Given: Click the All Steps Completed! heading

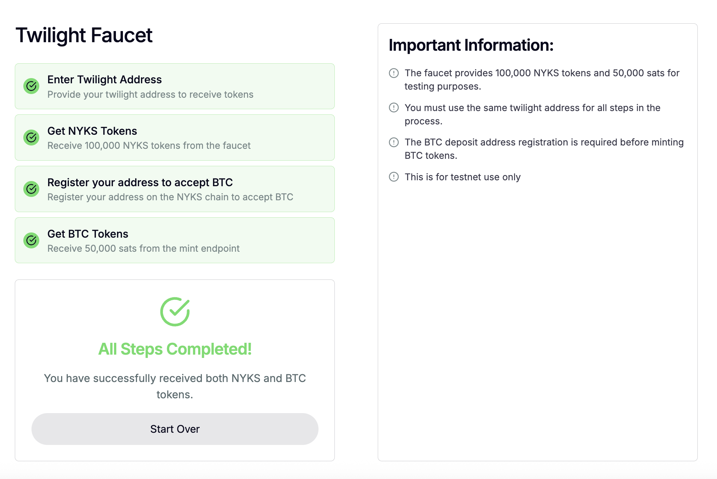Looking at the screenshot, I should [x=175, y=349].
